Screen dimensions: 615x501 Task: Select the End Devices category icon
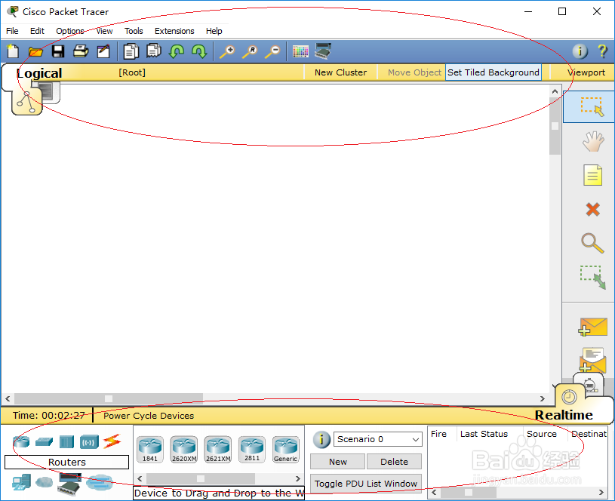(x=21, y=483)
